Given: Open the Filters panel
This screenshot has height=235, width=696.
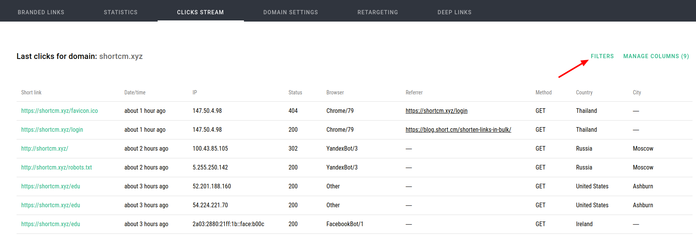Looking at the screenshot, I should pos(602,56).
